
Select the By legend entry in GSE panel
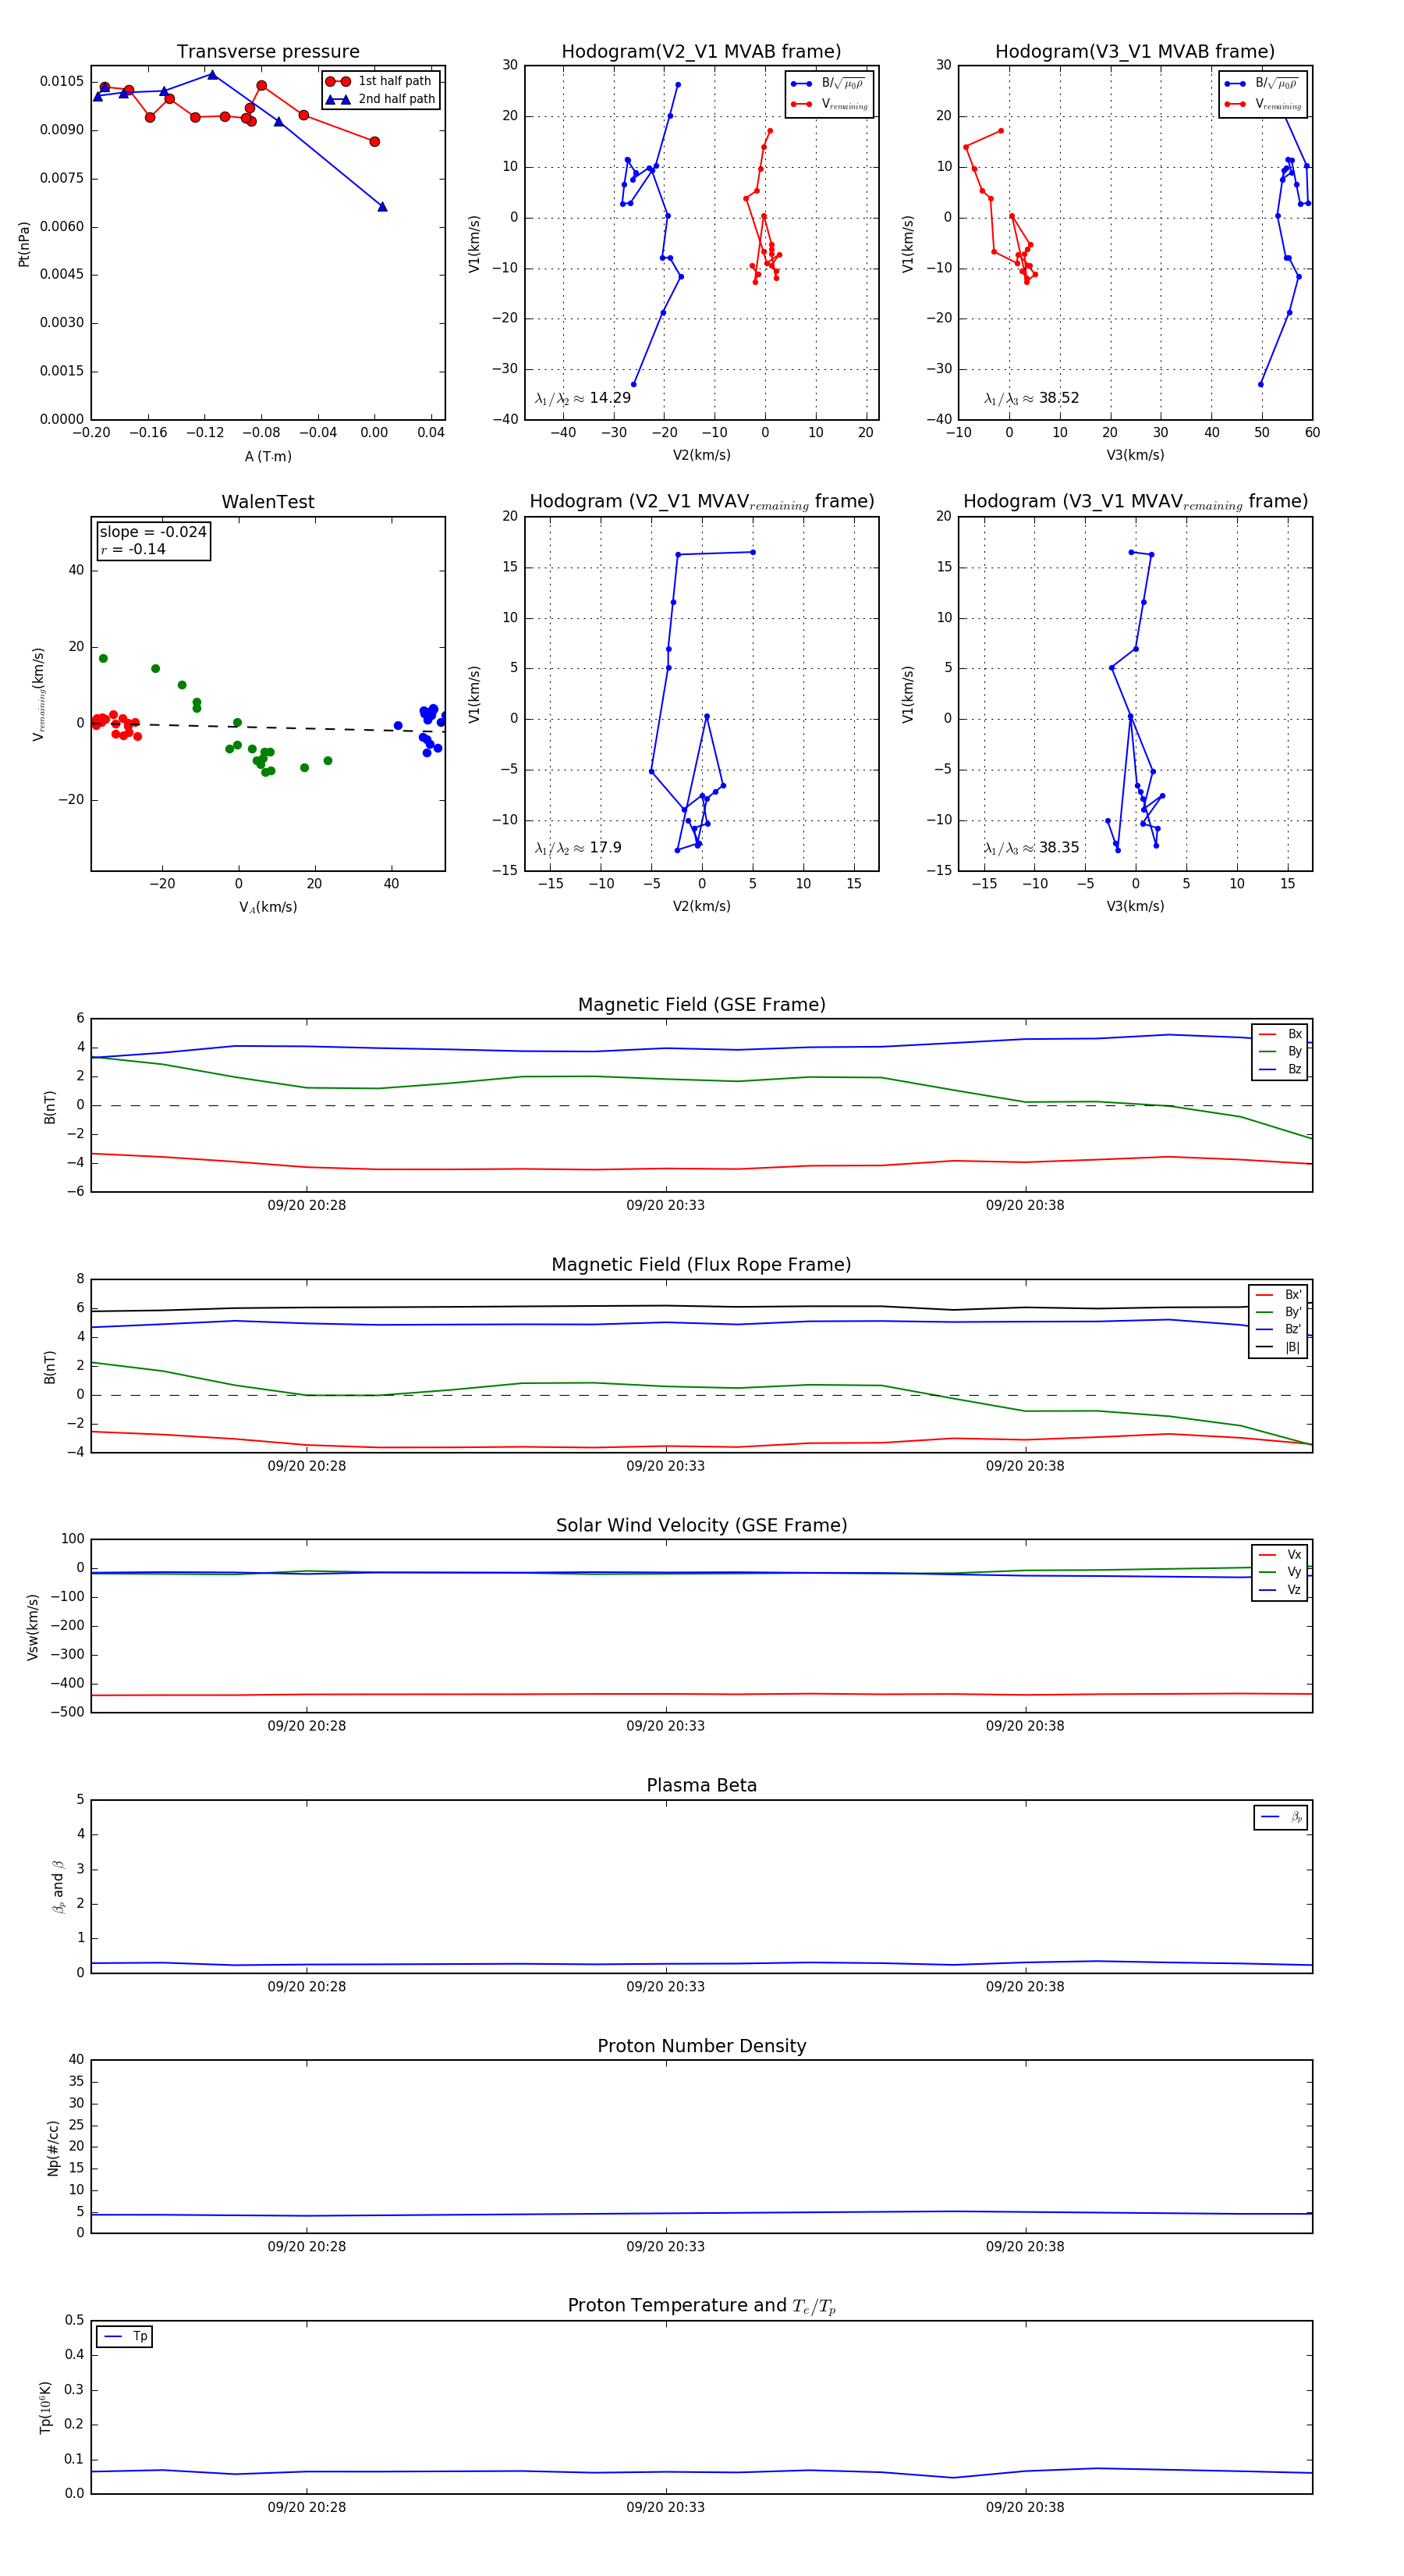pyautogui.click(x=1280, y=1051)
